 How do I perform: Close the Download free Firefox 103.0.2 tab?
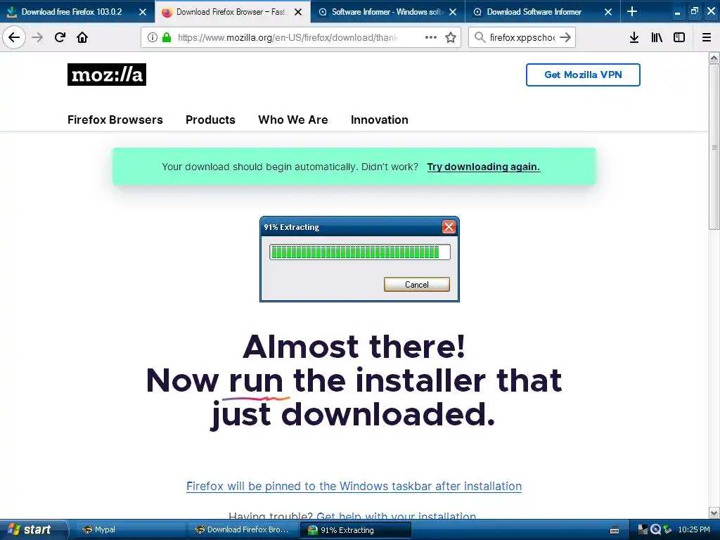(143, 12)
